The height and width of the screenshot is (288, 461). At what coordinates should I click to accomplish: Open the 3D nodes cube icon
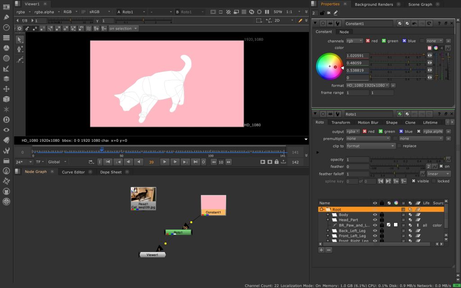click(6, 99)
